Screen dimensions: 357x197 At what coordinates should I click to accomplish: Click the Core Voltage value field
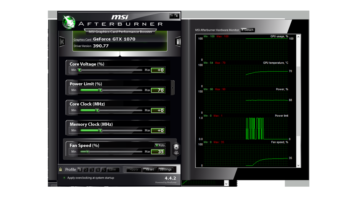click(158, 70)
